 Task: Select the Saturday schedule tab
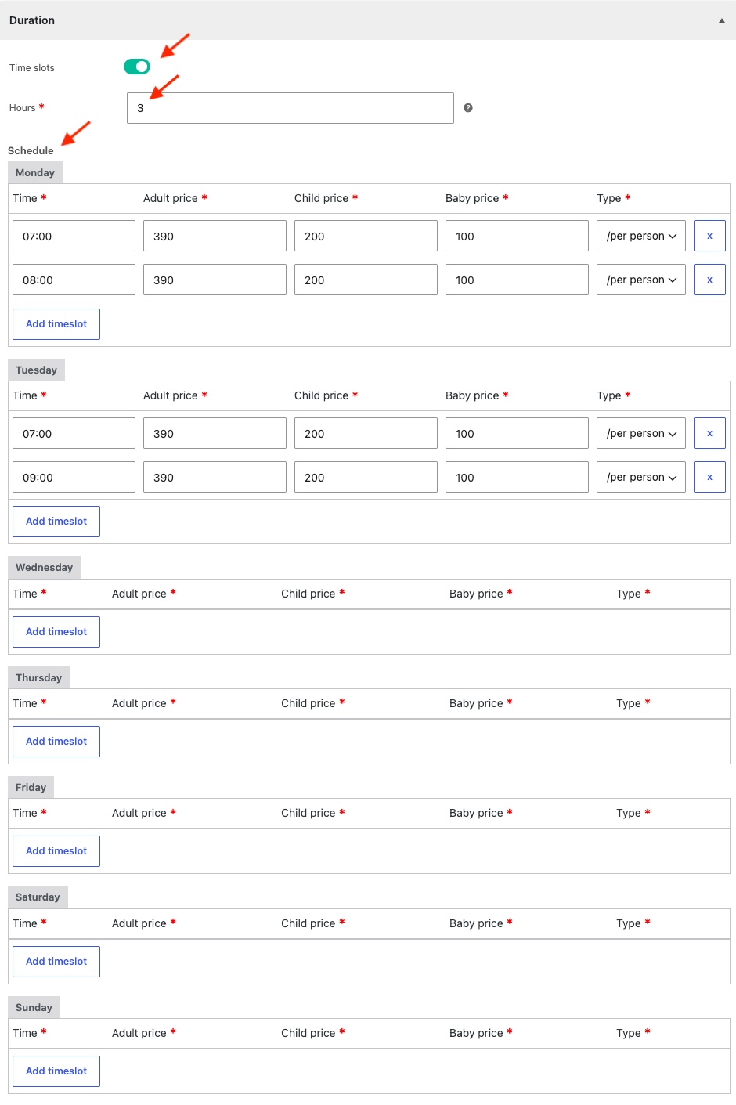click(38, 897)
